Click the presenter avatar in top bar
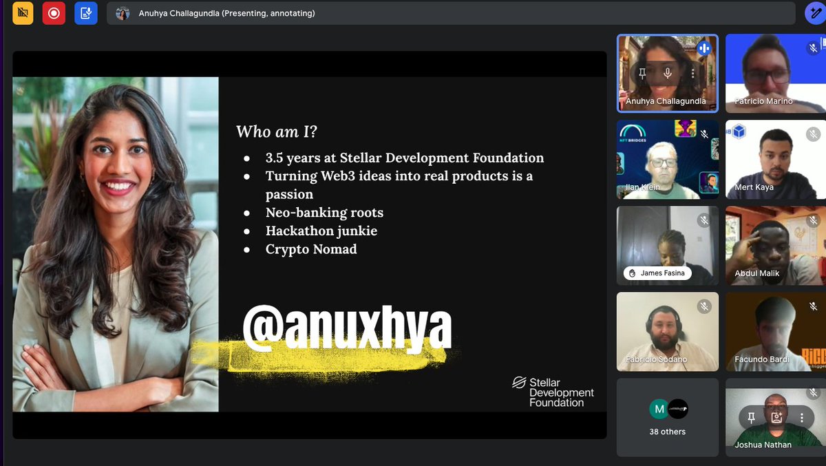The image size is (826, 466). 123,13
